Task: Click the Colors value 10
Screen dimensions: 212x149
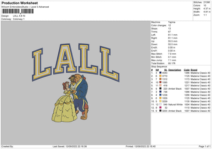Action: [x=205, y=6]
